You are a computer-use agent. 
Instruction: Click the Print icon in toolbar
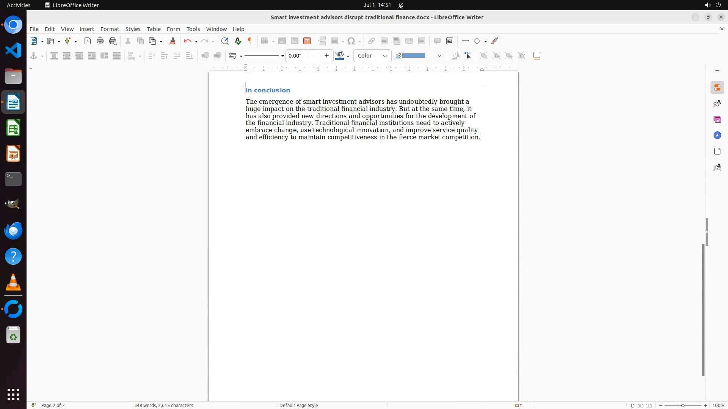tap(100, 41)
